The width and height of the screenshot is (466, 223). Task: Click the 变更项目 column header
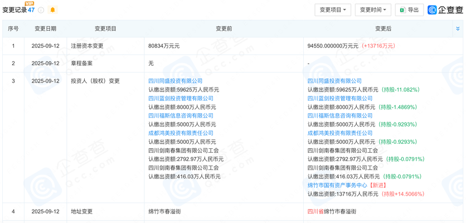[105, 28]
